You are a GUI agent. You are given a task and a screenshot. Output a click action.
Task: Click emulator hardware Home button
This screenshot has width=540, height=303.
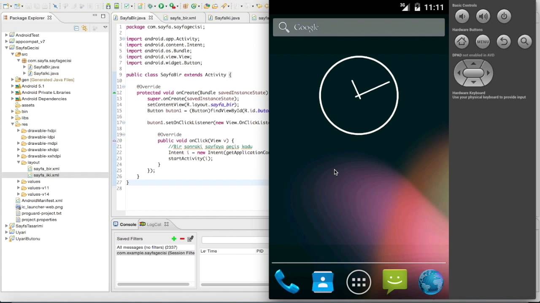pos(462,41)
